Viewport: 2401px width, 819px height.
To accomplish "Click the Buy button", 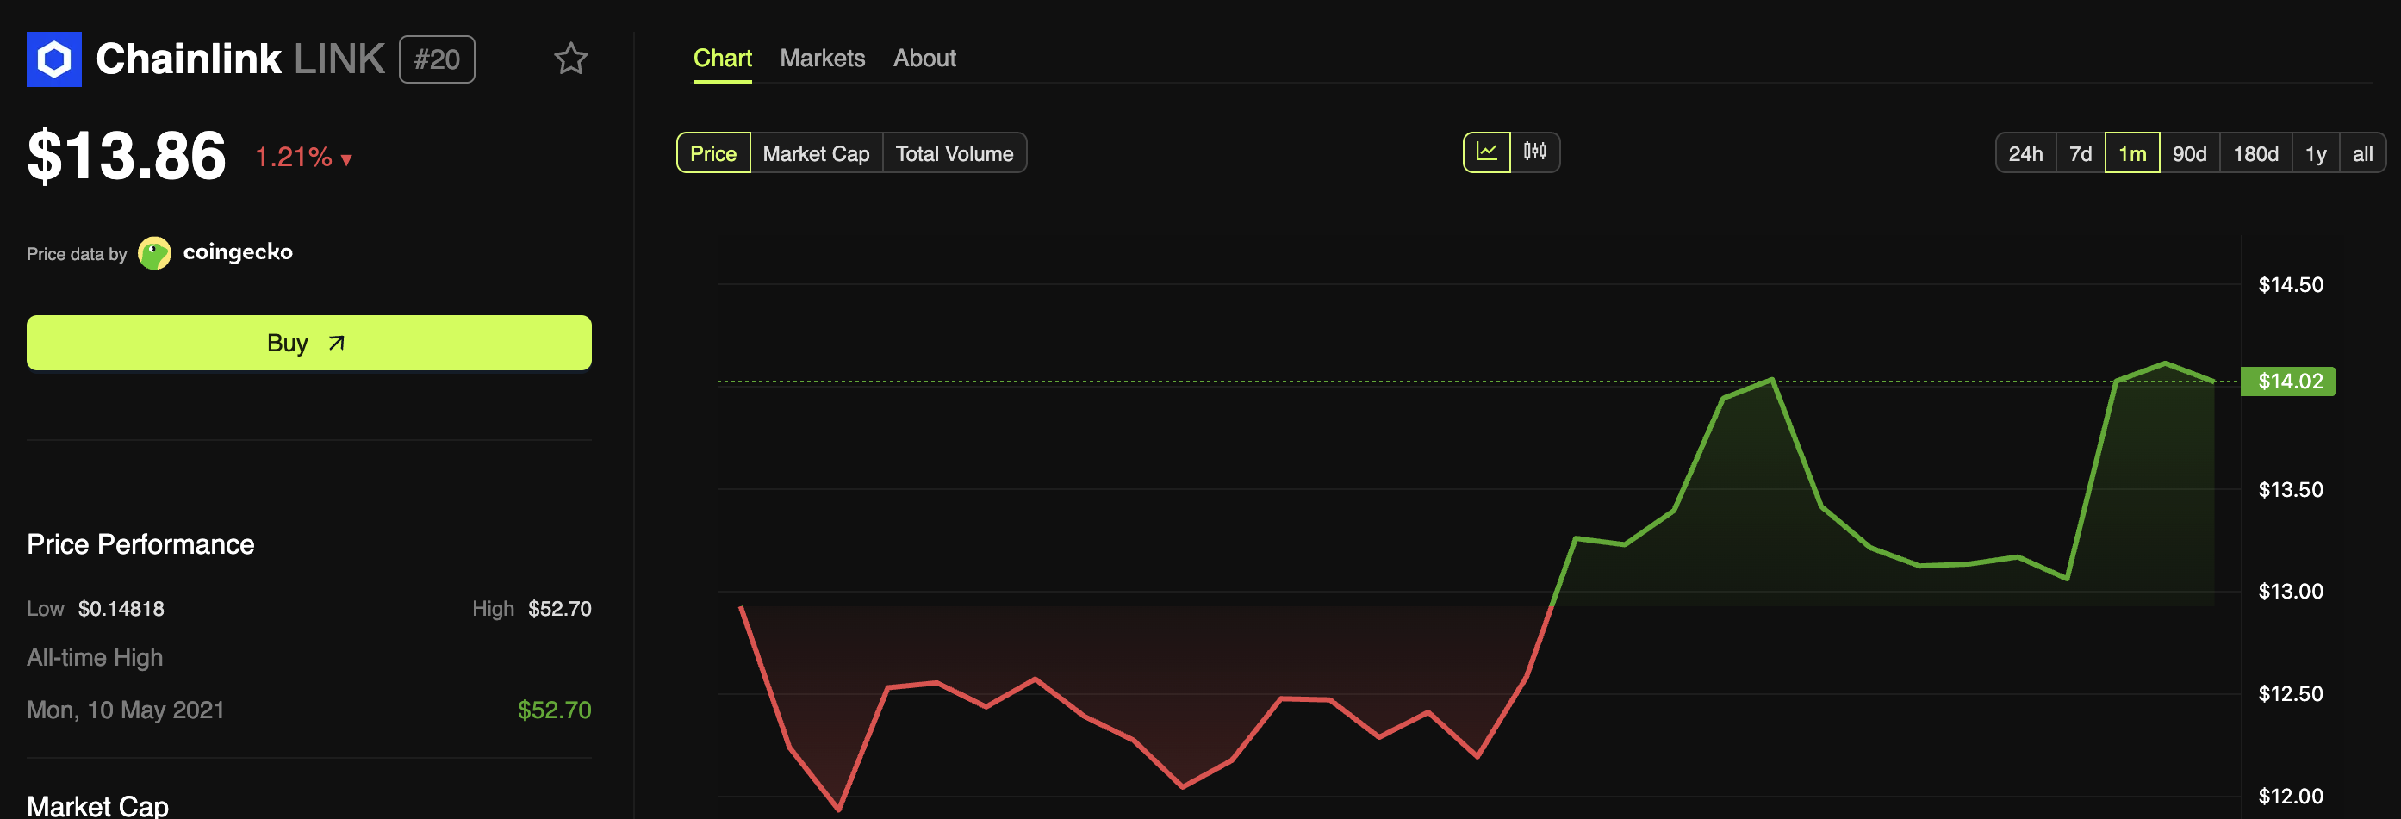I will (309, 343).
